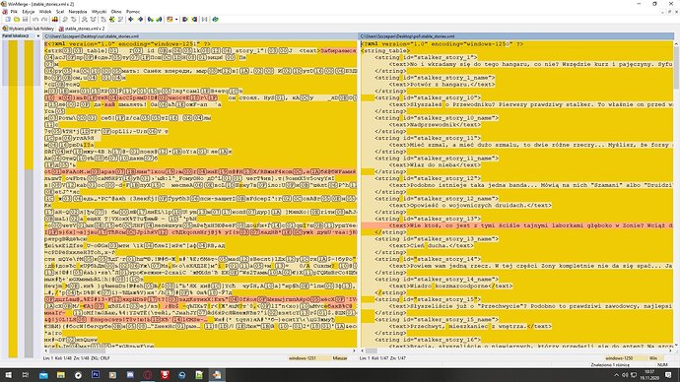Open the dropdown arrow beside the options icon

pos(176,20)
